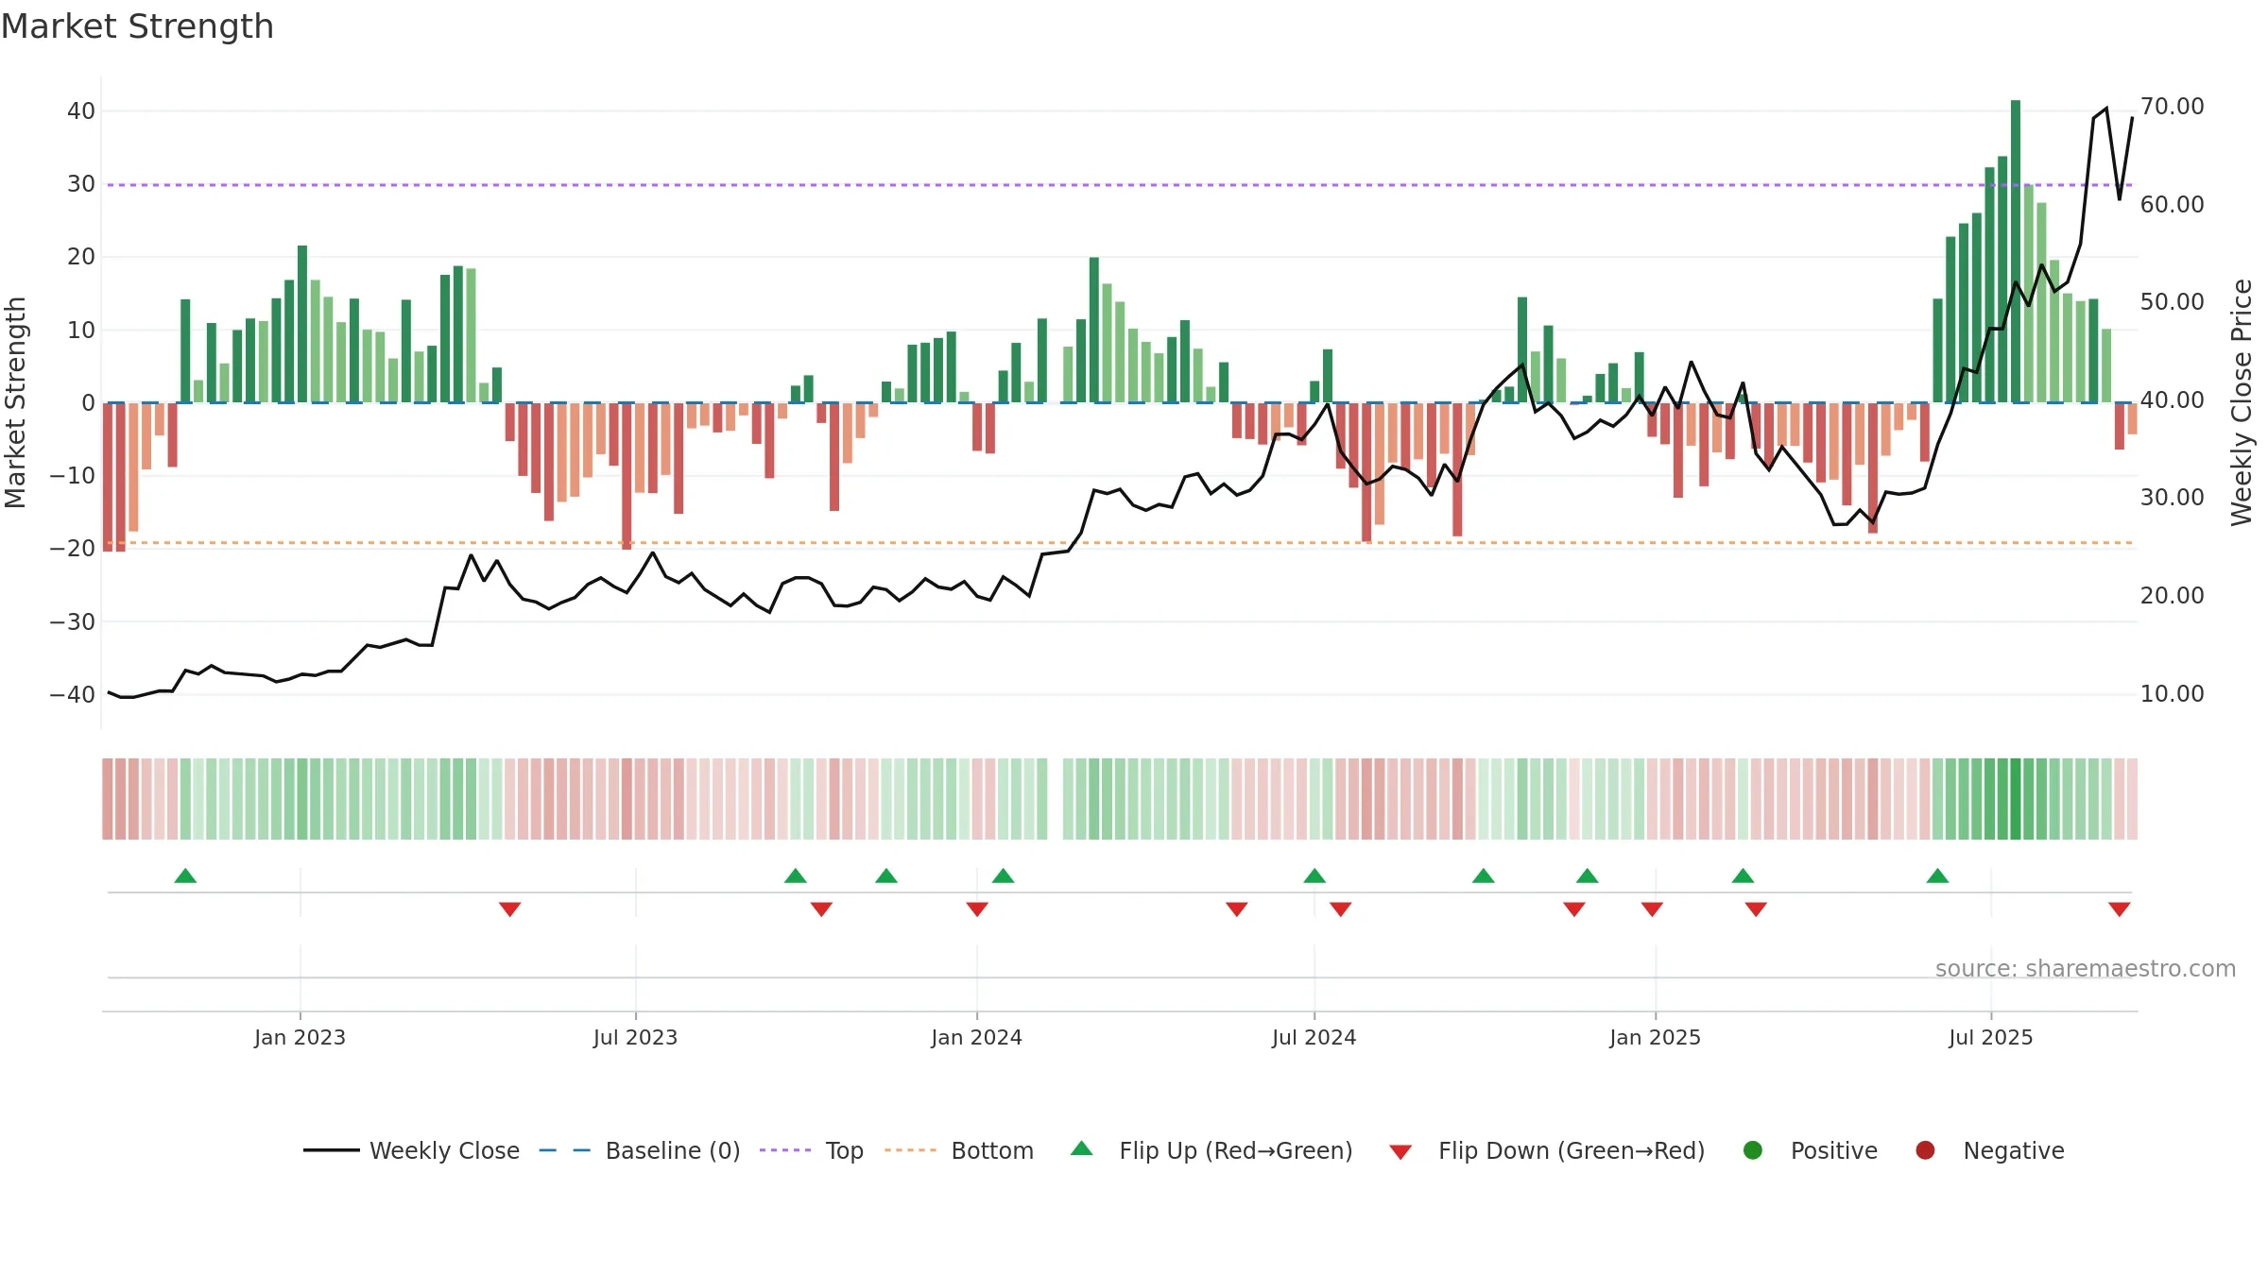Image resolution: width=2268 pixels, height=1275 pixels.
Task: Click the Jul 2023 date label
Action: (x=635, y=1037)
